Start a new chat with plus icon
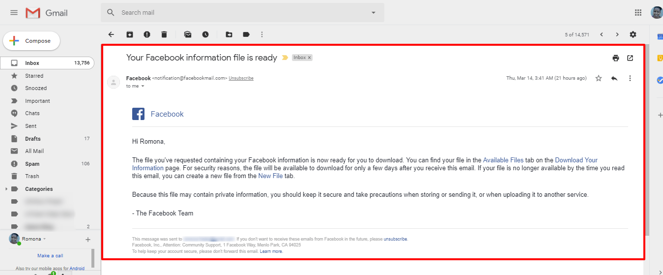This screenshot has width=663, height=275. (x=88, y=240)
